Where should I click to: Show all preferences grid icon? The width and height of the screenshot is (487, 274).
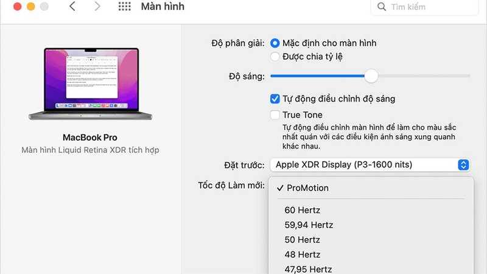125,6
